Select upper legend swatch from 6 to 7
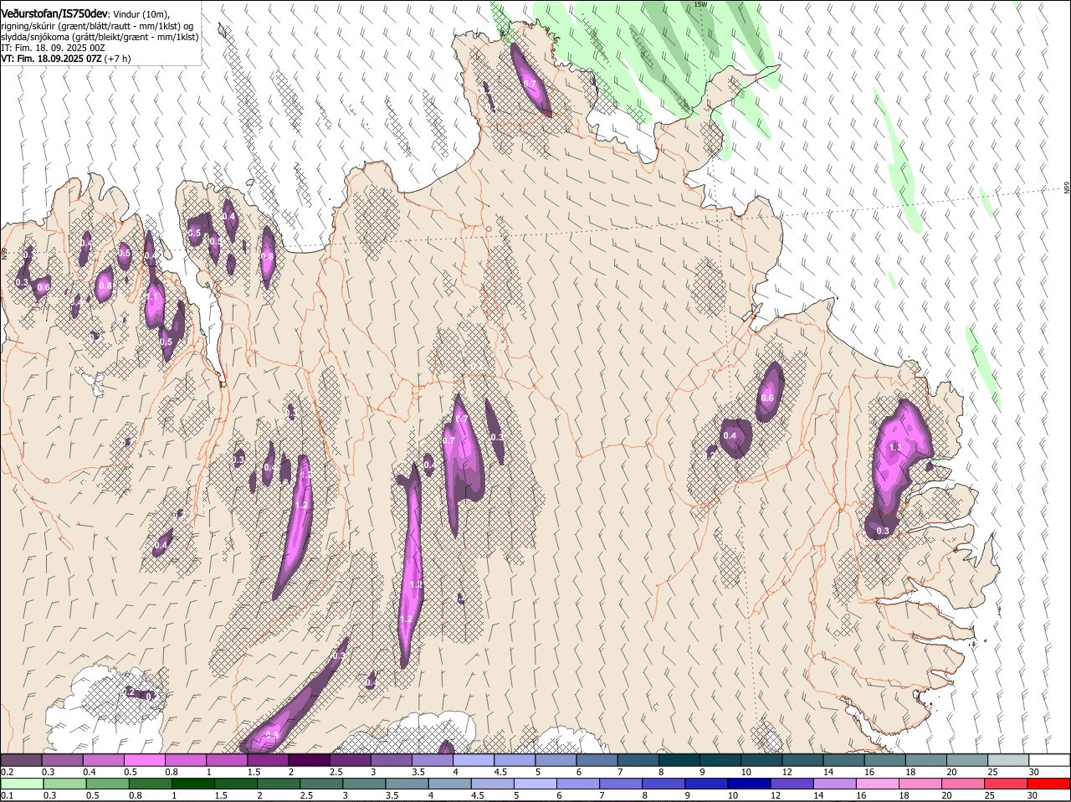Screen dimensions: 1071x802 tap(597, 760)
